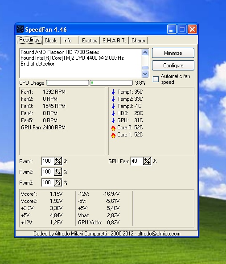The image size is (226, 264).
Task: Click the log scrollbar down arrow
Action: click(x=145, y=74)
